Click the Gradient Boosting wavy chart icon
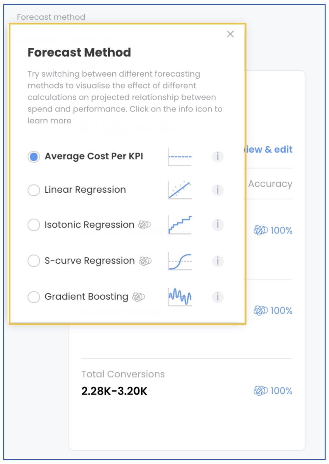Image resolution: width=329 pixels, height=464 pixels. point(180,297)
